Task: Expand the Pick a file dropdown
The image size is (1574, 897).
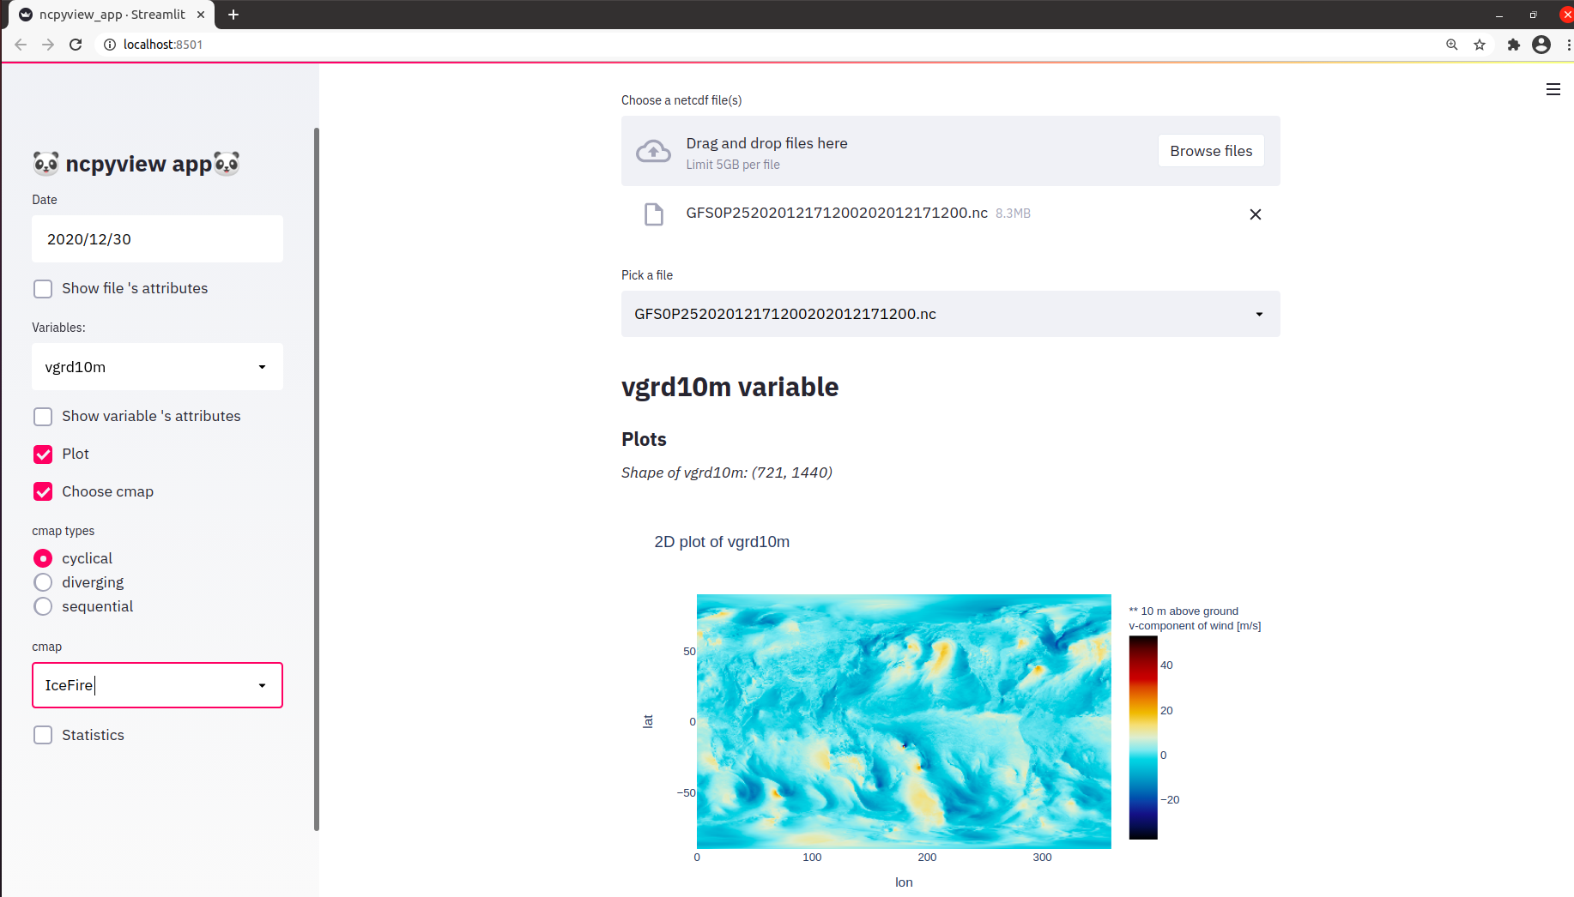Action: coord(950,314)
